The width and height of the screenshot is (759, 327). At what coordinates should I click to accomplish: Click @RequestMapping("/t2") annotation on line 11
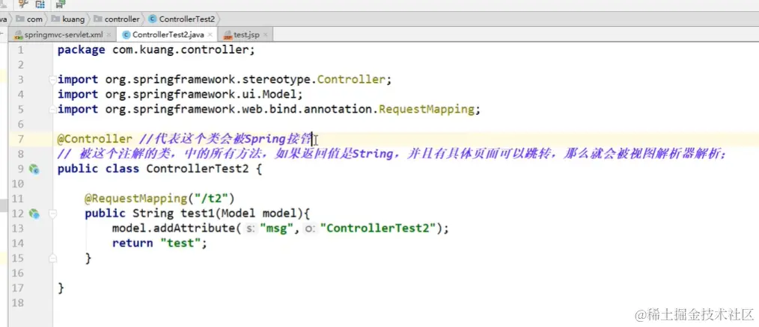pyautogui.click(x=159, y=199)
